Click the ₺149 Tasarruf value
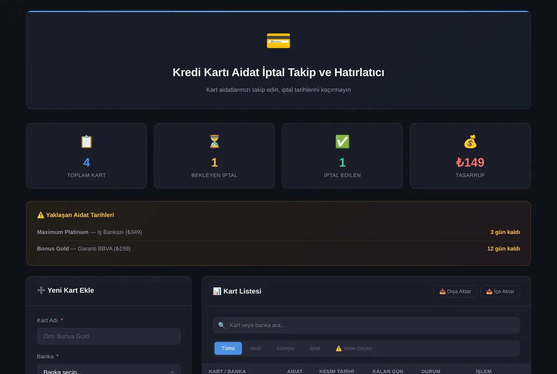Screen dimensions: 557x374 click(470, 162)
